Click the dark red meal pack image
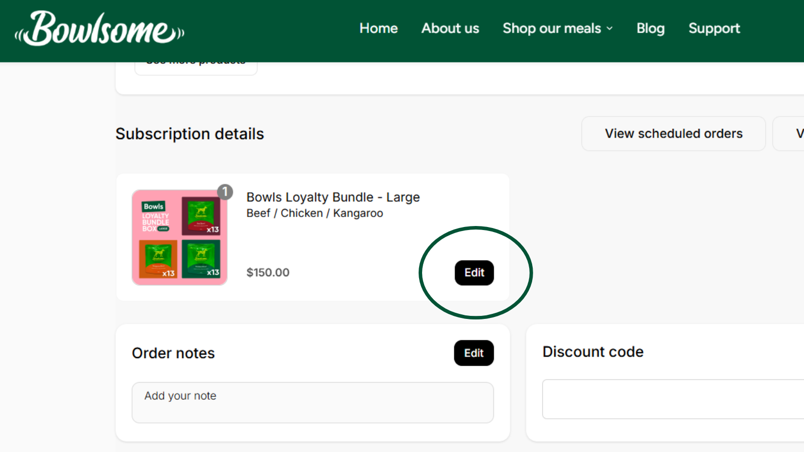804x452 pixels. click(201, 216)
